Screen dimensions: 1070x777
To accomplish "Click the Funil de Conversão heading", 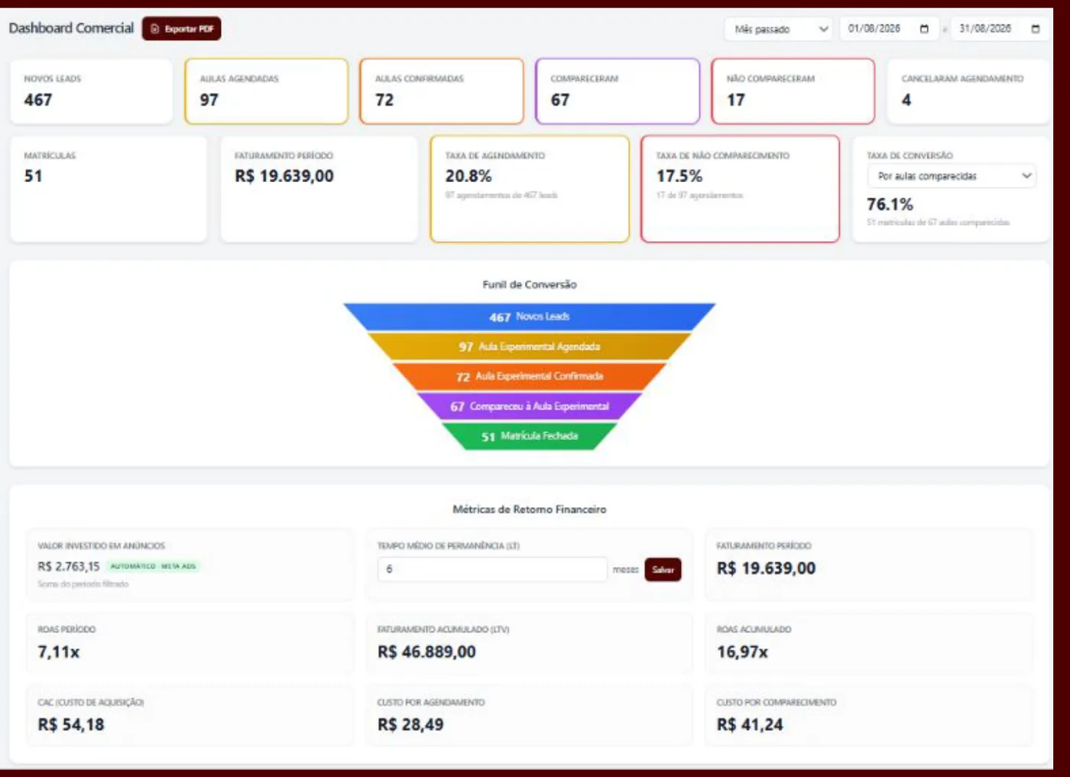I will click(530, 284).
